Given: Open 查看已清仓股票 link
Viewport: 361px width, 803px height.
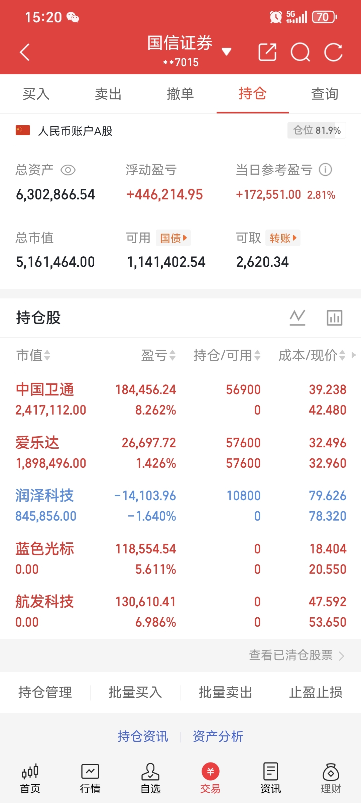Looking at the screenshot, I should point(296,655).
